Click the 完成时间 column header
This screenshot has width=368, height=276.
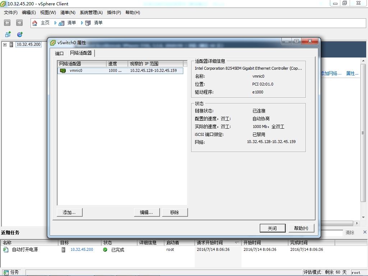point(312,243)
